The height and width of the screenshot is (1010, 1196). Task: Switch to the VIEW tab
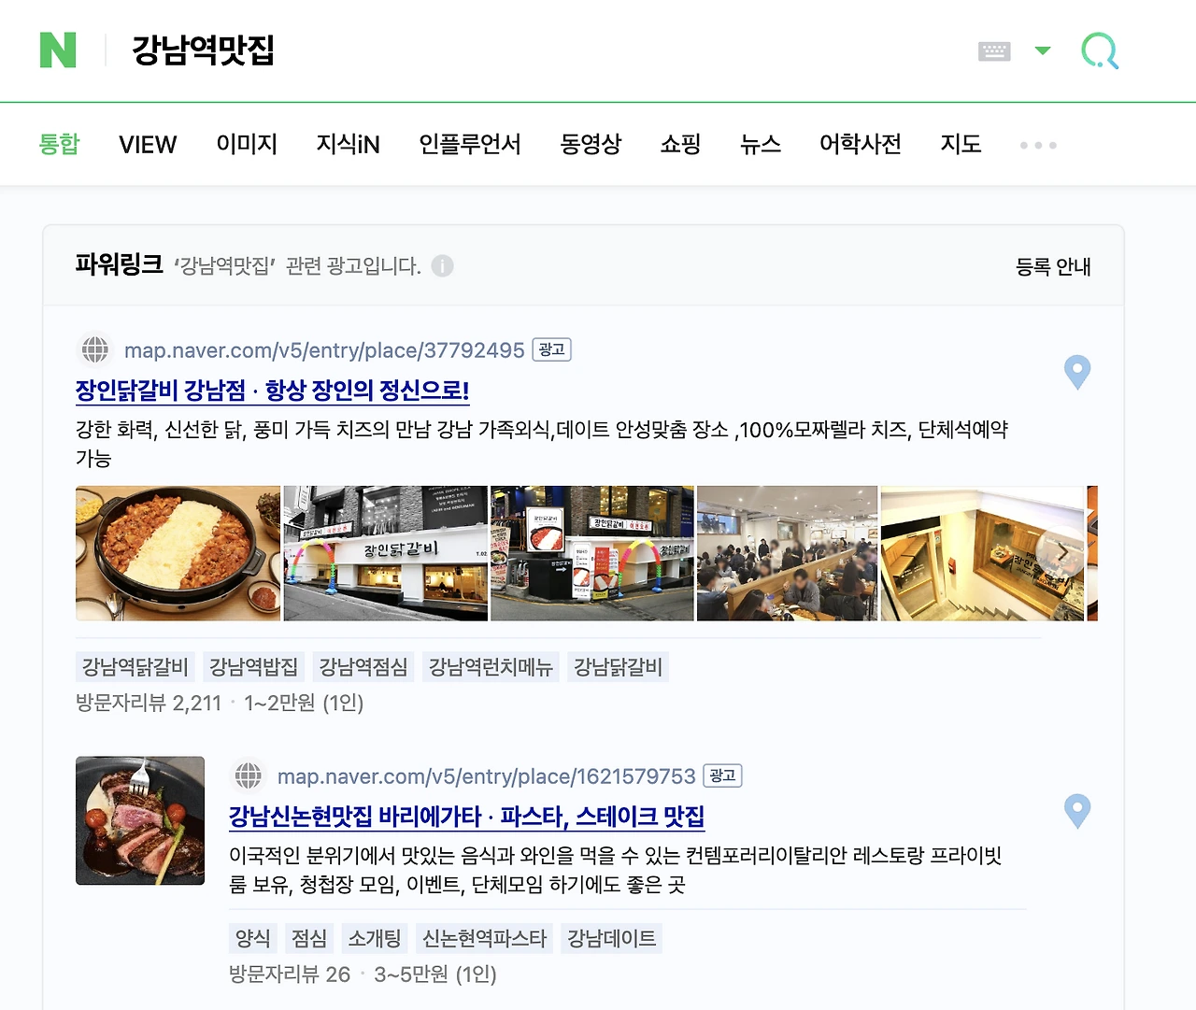[x=148, y=145]
